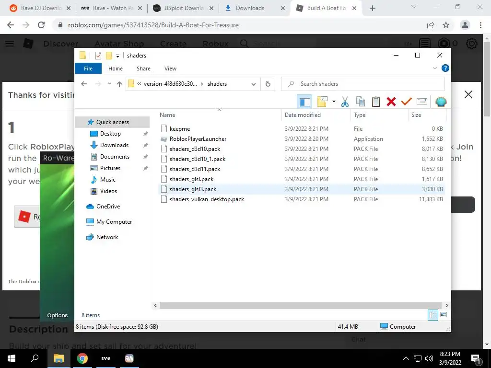
Task: Switch to the Downloads browser tab
Action: coord(254,8)
